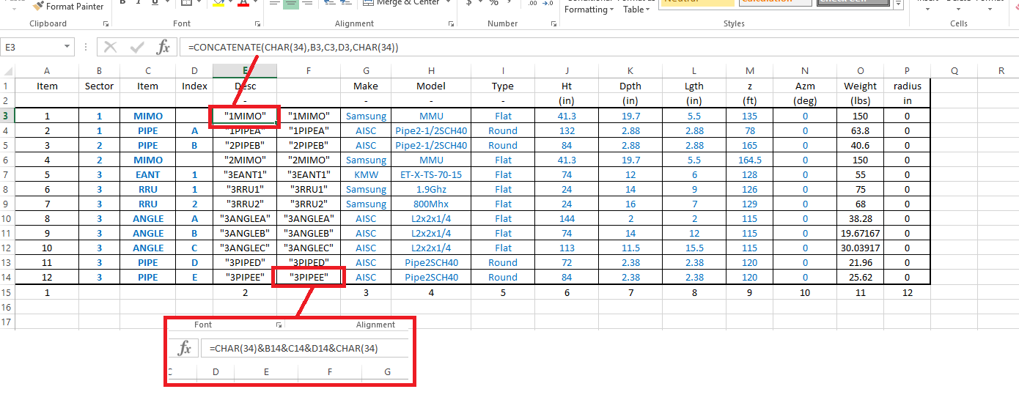Screen dimensions: 1019x400
Task: Open the Number format dialog launcher
Action: pos(553,24)
